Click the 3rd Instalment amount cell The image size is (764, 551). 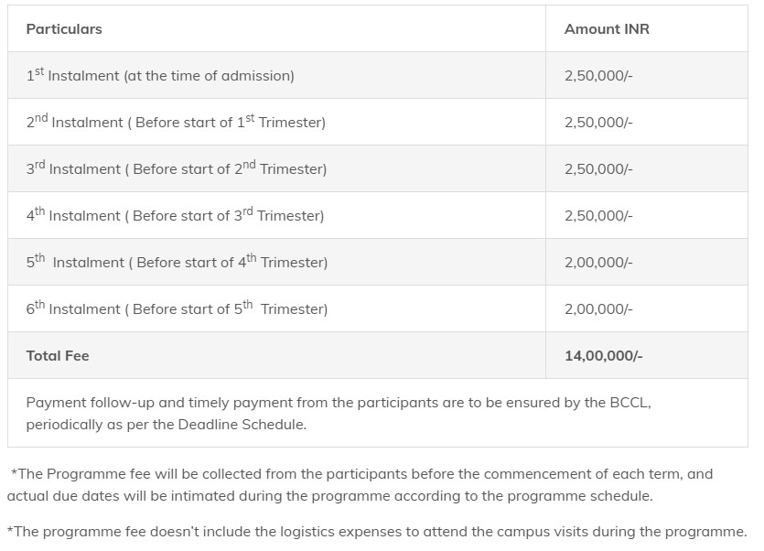[x=598, y=168]
